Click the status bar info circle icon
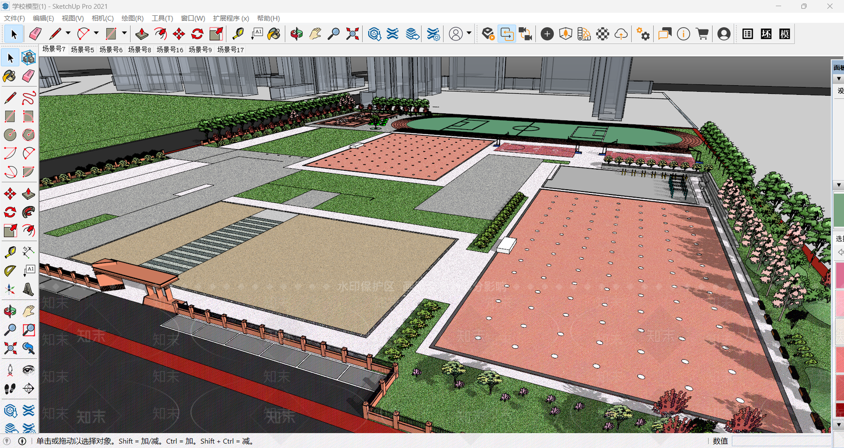The height and width of the screenshot is (448, 844). pos(22,441)
